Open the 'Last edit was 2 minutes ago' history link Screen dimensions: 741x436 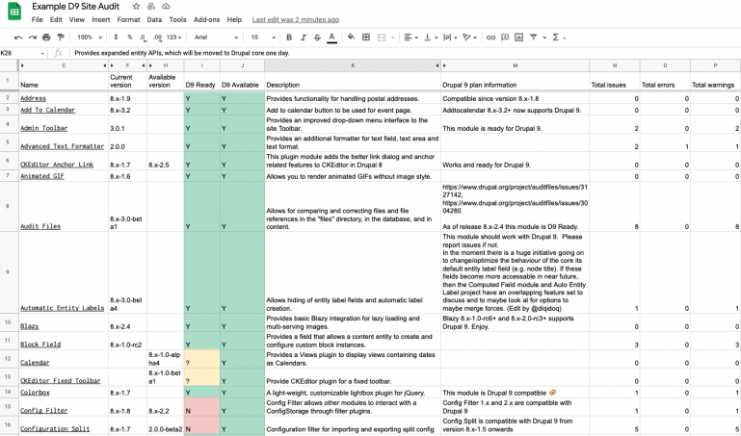(296, 20)
